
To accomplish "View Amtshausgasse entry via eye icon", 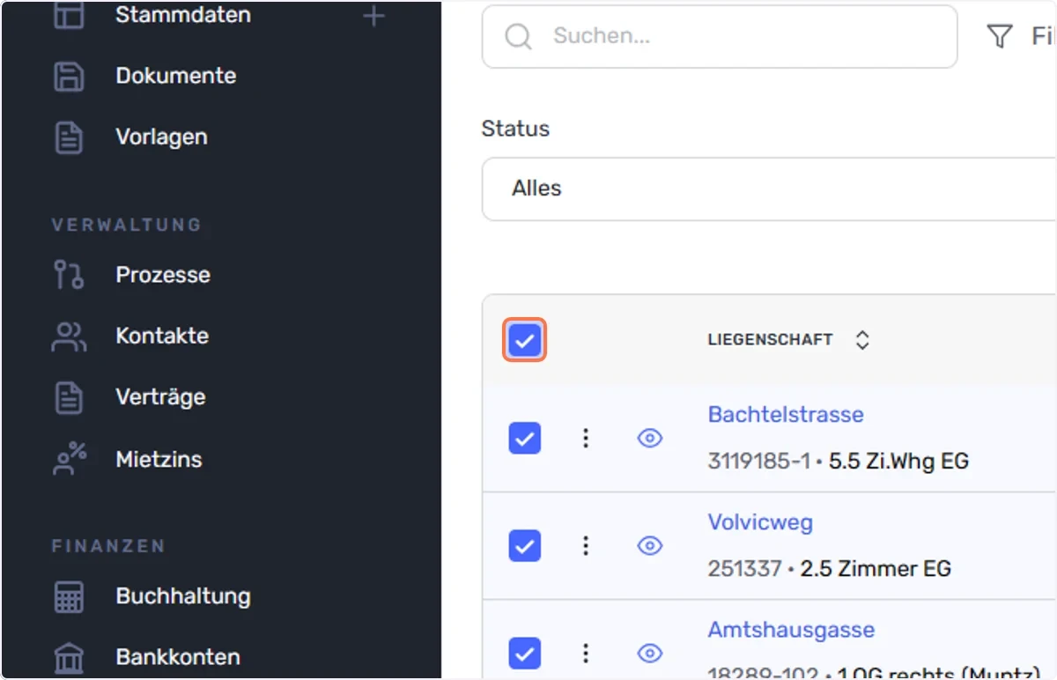I will (650, 653).
